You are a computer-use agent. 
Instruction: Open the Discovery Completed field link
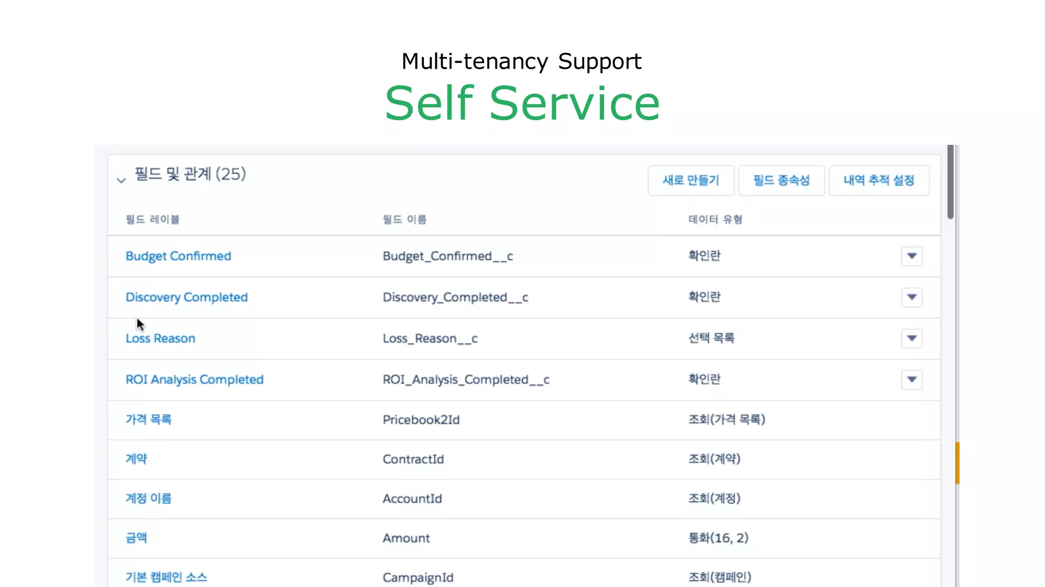point(187,298)
